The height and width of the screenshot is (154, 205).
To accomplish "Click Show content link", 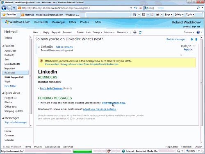I will pyautogui.click(x=52, y=64).
